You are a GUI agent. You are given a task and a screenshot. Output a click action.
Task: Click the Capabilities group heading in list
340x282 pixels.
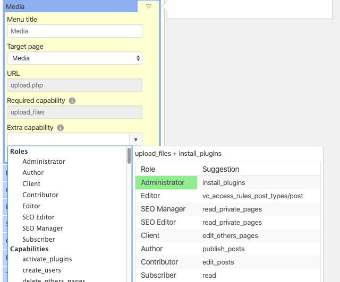click(x=29, y=249)
